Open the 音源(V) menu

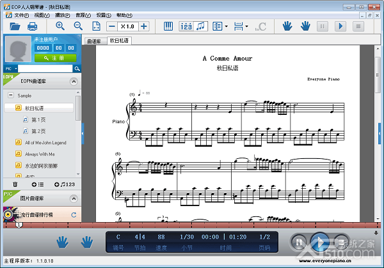83,15
